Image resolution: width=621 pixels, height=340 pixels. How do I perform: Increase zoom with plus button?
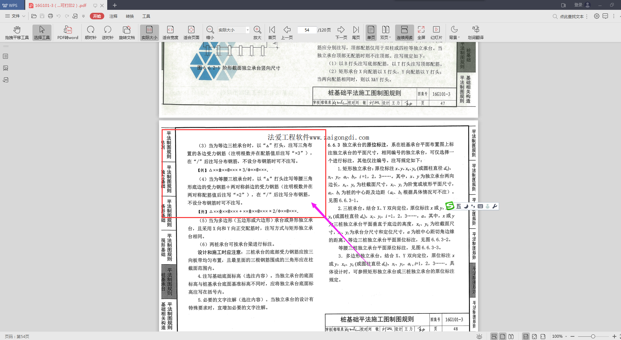614,336
